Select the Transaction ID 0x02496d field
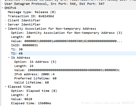 click(31, 16)
